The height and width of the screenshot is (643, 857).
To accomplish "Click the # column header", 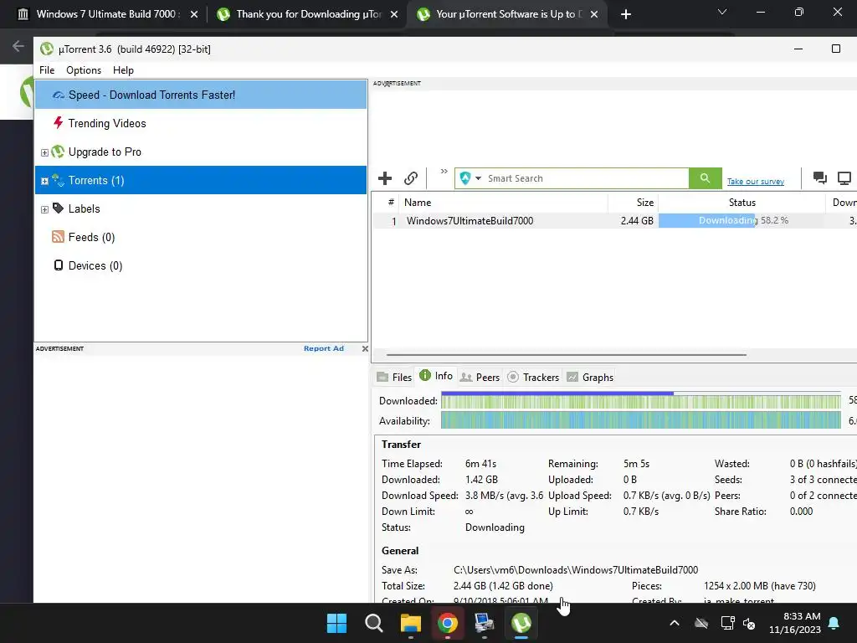I will coord(391,203).
